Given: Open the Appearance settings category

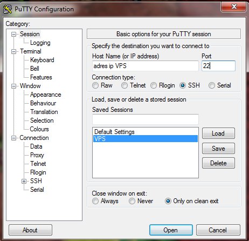Looking at the screenshot, I should [x=46, y=95].
